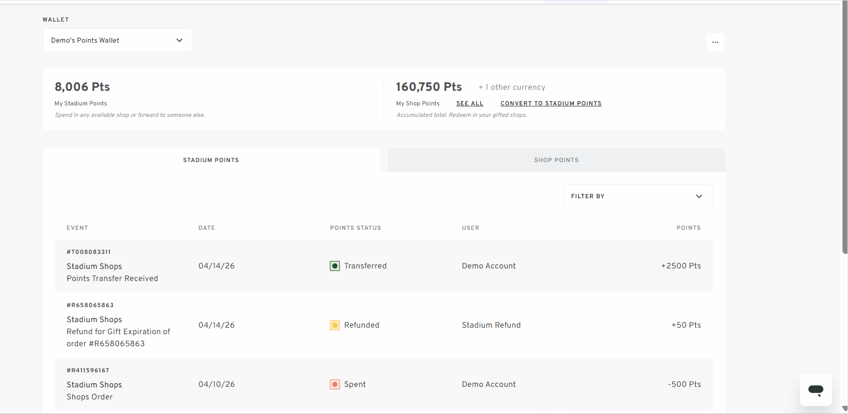848x414 pixels.
Task: Expand the Filter By dropdown
Action: 638,196
